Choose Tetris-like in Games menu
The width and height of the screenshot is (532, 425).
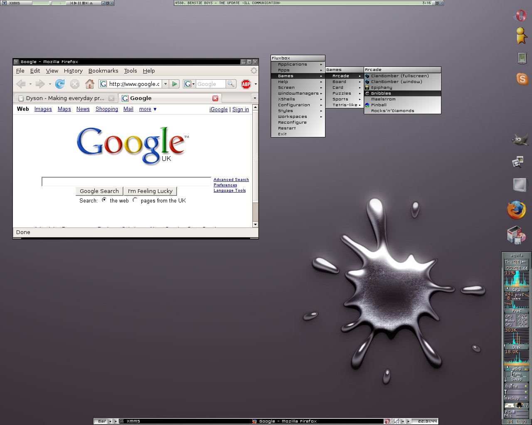pos(344,105)
